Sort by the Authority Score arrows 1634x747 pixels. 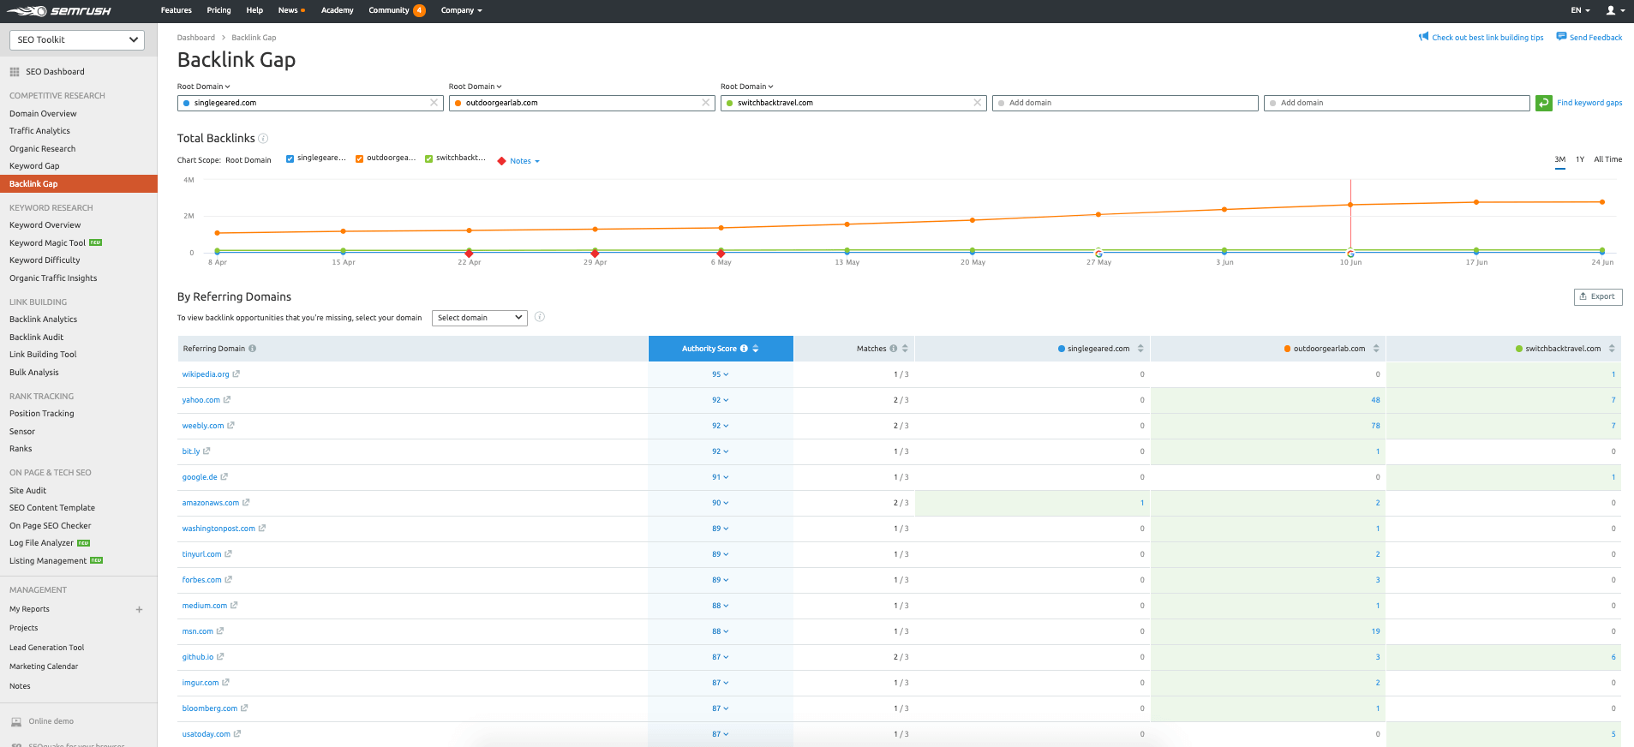(756, 349)
